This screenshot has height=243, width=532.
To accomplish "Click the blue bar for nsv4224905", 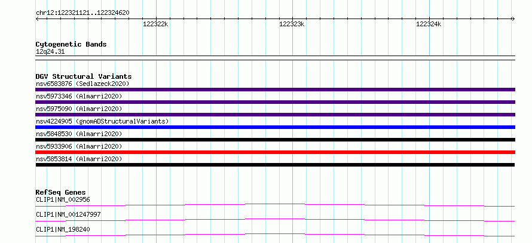I will point(275,127).
